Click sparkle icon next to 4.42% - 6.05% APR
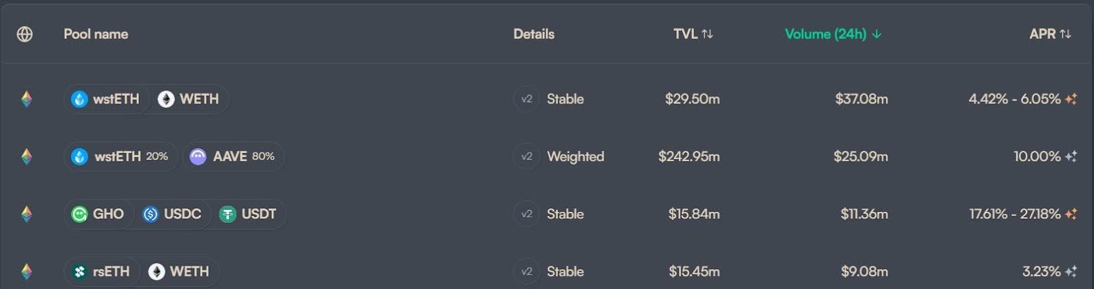The image size is (1094, 289). 1071,99
